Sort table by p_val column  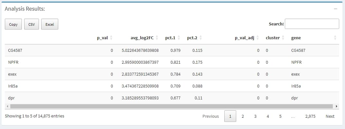[102, 38]
